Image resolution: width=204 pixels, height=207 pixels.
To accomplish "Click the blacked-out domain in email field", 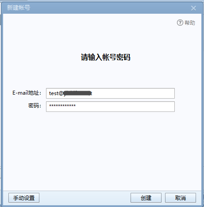I will pyautogui.click(x=77, y=93).
